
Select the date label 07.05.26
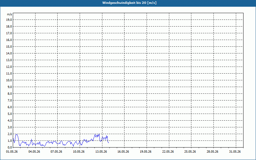click(x=56, y=152)
